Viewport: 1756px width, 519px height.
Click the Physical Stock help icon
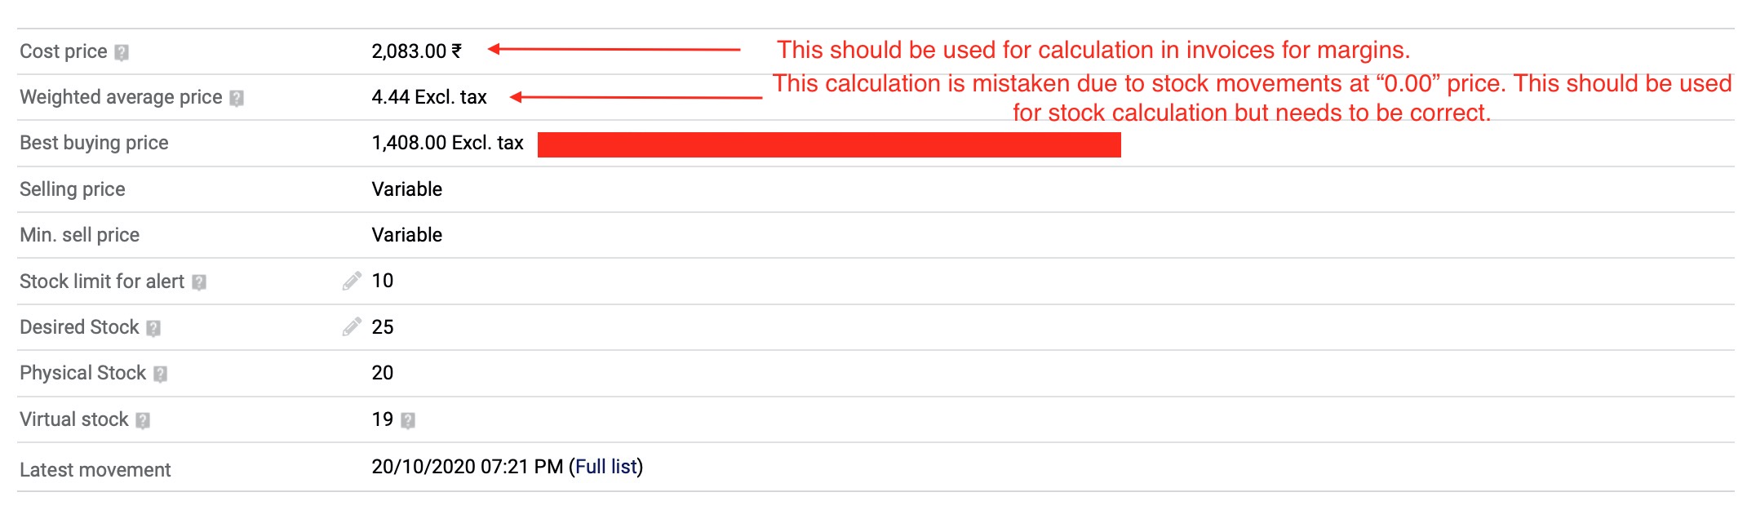[x=161, y=373]
